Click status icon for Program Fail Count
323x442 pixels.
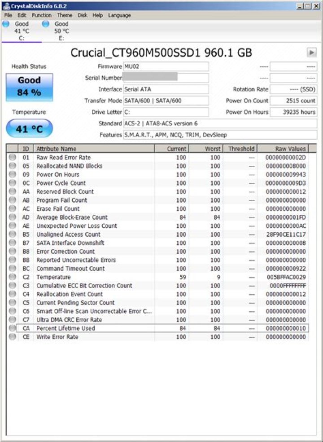click(12, 200)
